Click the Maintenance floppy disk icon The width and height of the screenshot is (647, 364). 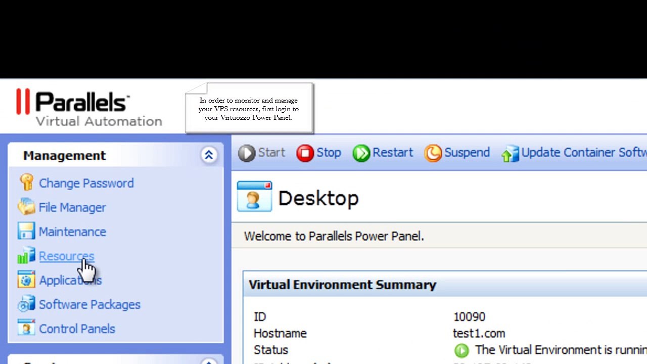(x=26, y=231)
